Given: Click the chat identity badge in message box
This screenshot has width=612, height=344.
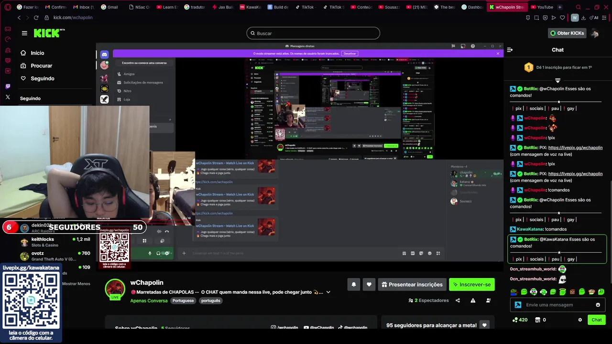Looking at the screenshot, I should point(517,305).
